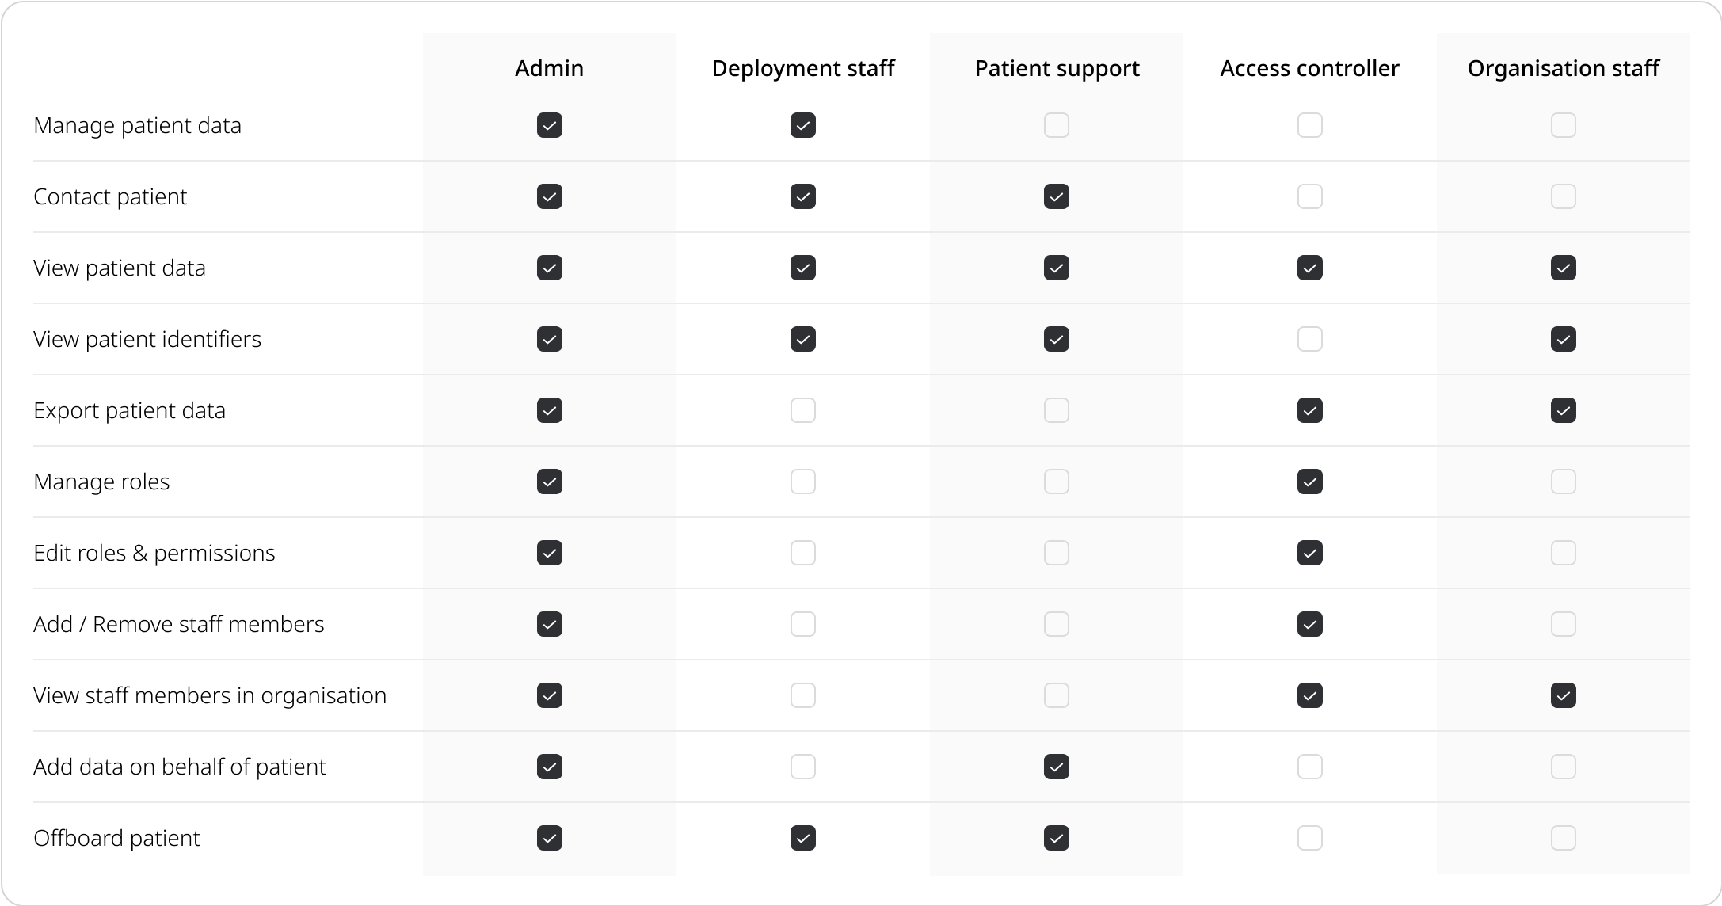
Task: Disable Offboard patient for Deployment staff
Action: [803, 838]
